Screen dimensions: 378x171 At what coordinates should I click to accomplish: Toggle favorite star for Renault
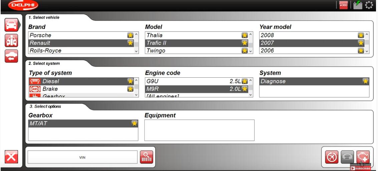[x=130, y=43]
